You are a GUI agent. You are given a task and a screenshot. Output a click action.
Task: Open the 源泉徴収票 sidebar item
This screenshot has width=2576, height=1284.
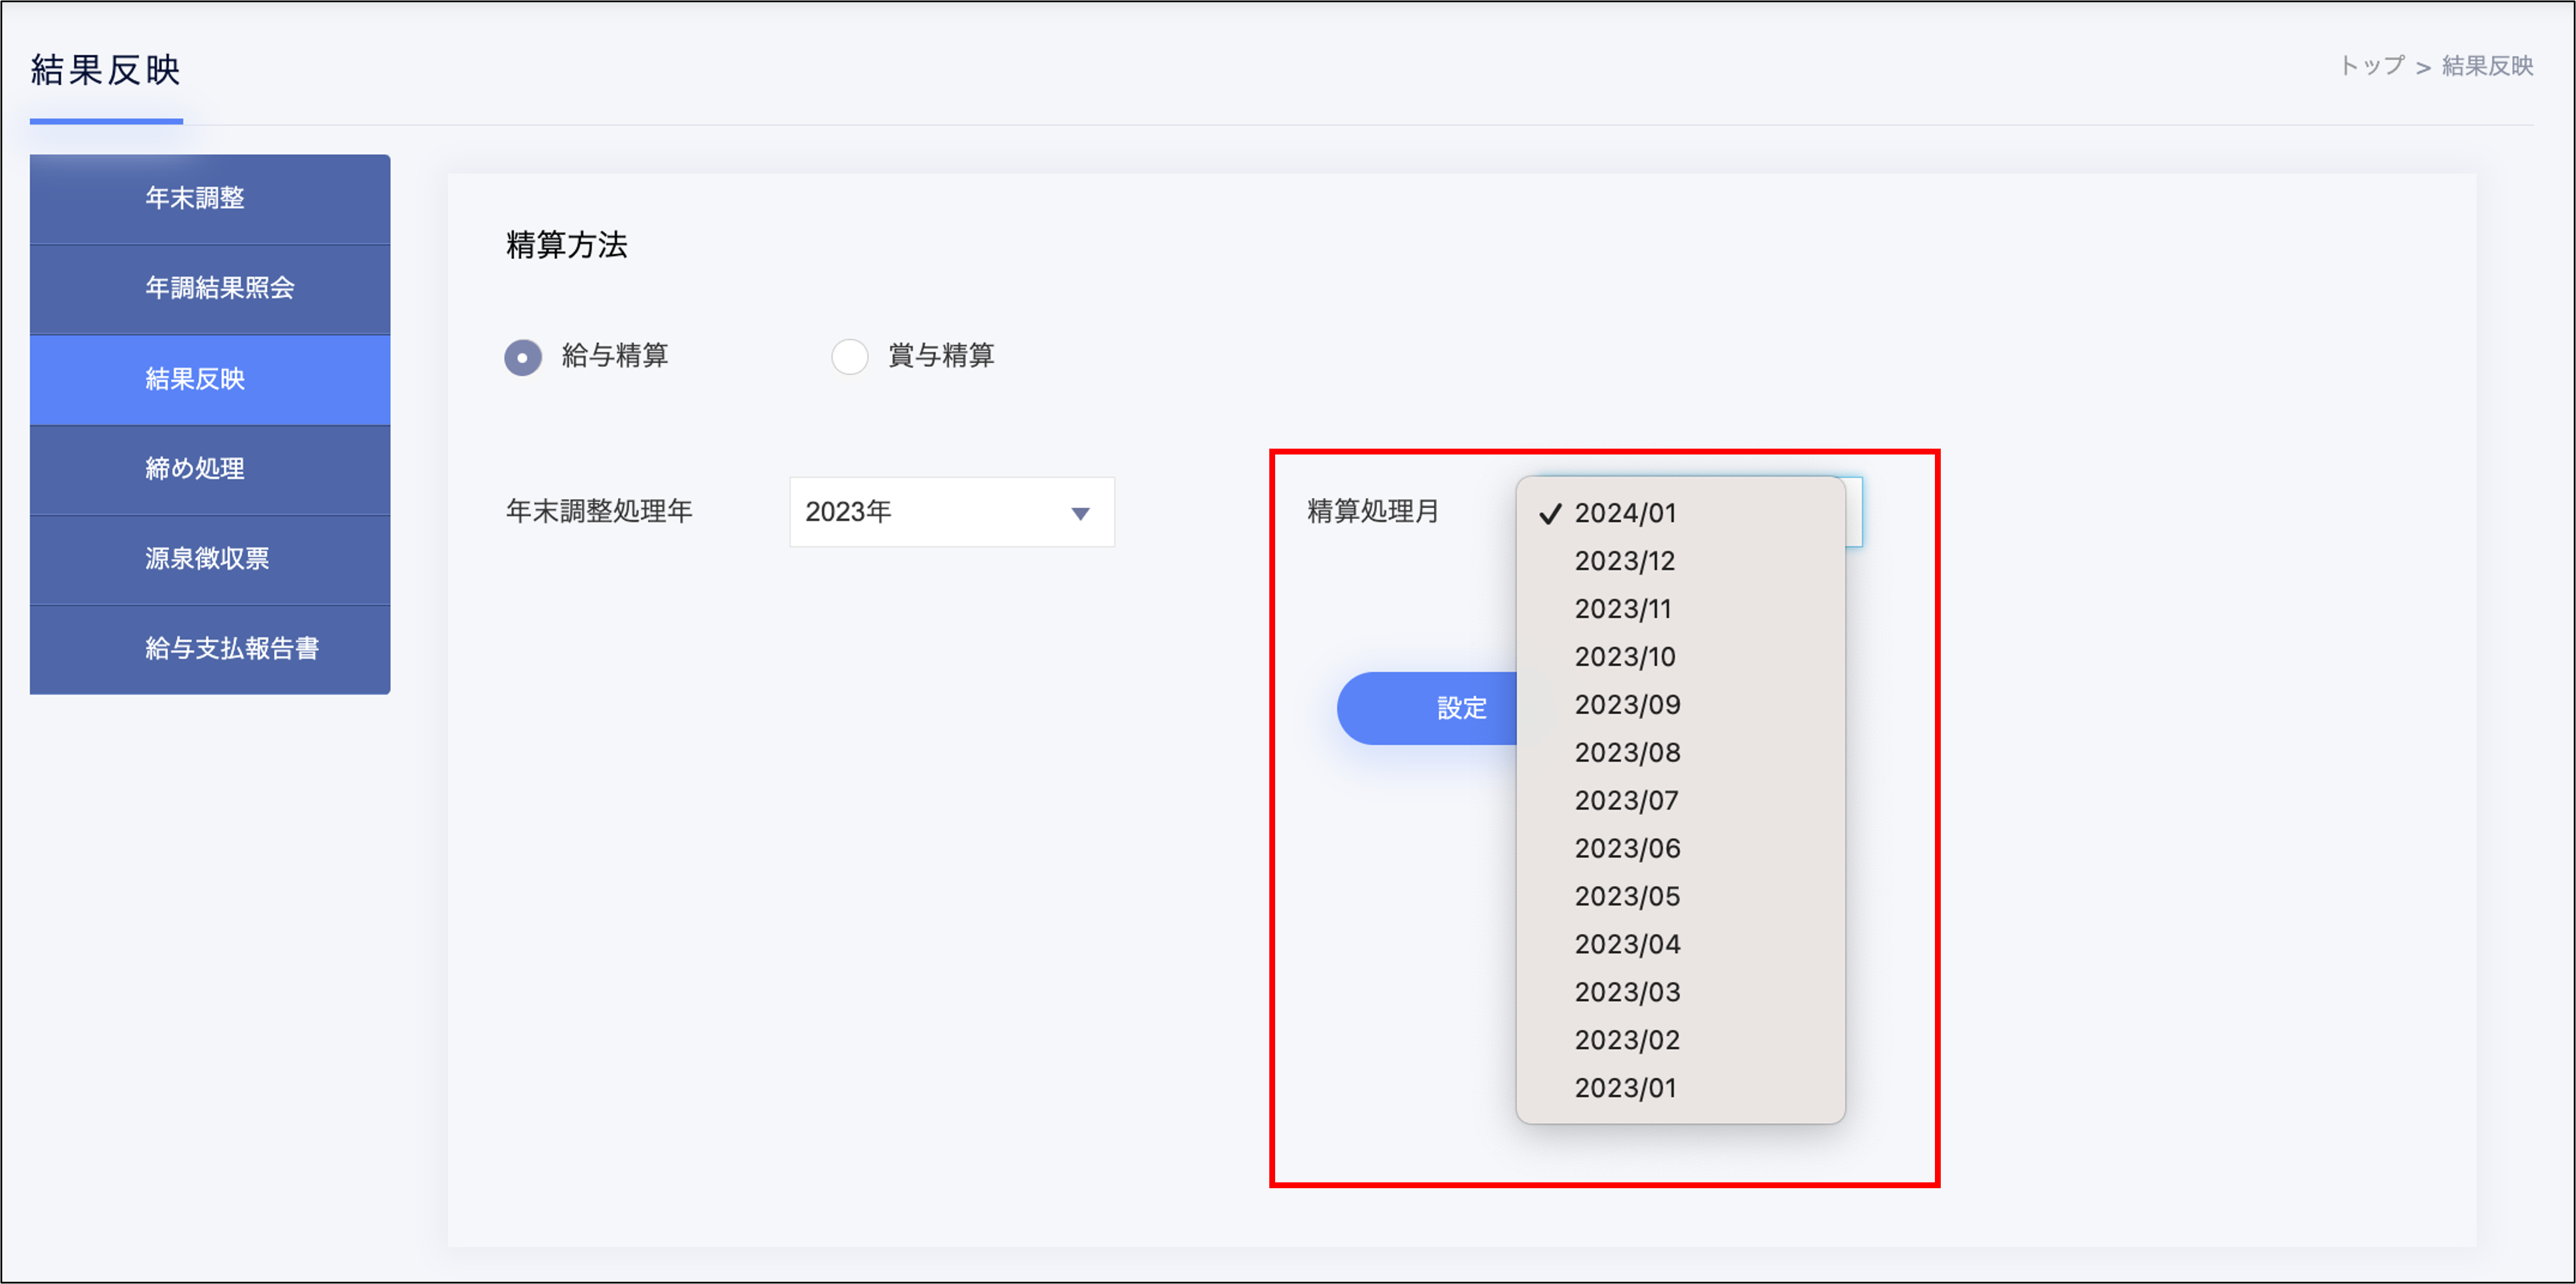210,559
